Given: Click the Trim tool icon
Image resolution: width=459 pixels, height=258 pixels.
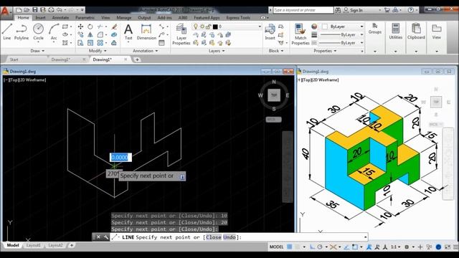Looking at the screenshot, I should pyautogui.click(x=100, y=27).
